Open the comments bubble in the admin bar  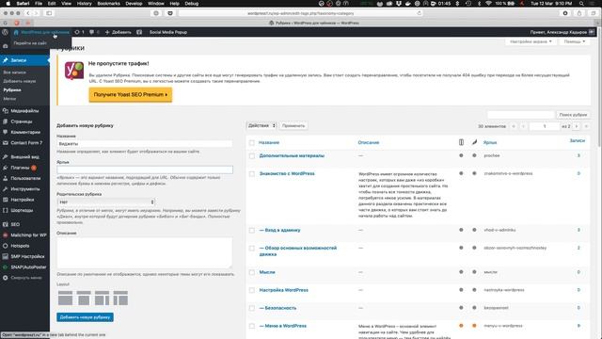click(x=94, y=32)
